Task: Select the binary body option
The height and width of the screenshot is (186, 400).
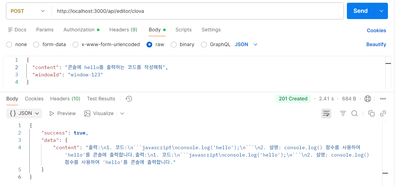Action: [x=174, y=44]
